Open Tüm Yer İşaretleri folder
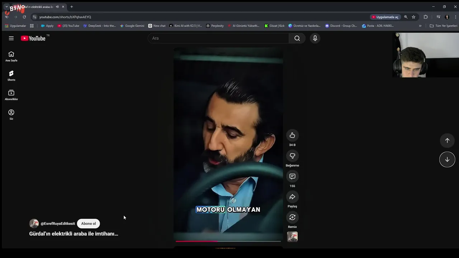This screenshot has height=258, width=459. [x=444, y=26]
